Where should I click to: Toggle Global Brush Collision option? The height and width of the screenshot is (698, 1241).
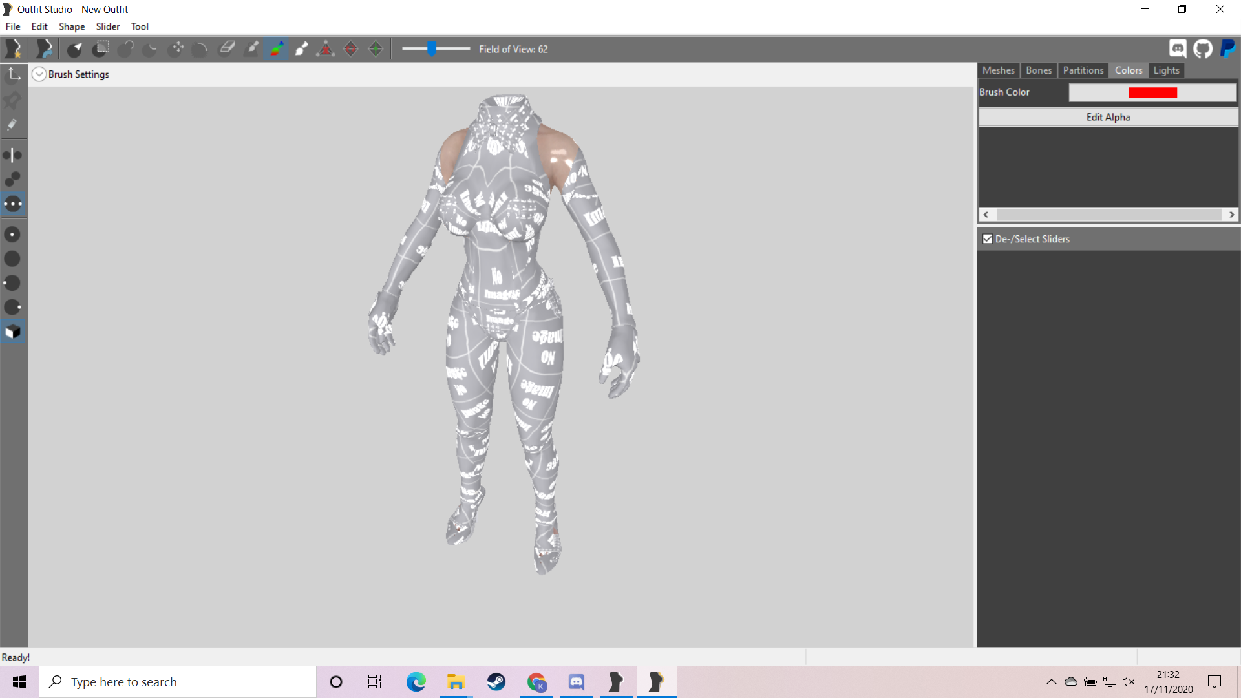click(x=13, y=204)
